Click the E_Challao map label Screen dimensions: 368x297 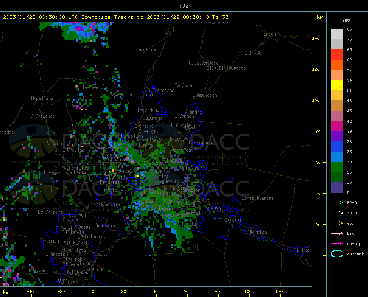click(73, 150)
